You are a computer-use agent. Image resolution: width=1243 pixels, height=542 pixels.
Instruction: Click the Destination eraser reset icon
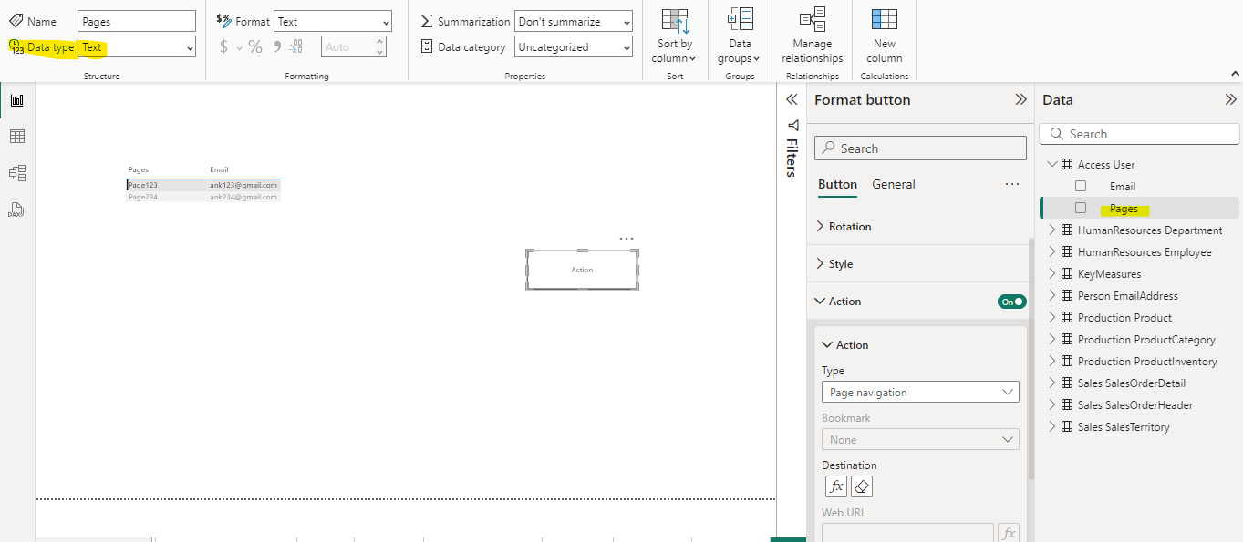(862, 486)
